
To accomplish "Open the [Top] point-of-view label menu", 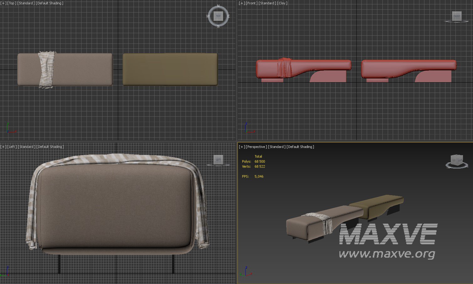I will click(12, 3).
